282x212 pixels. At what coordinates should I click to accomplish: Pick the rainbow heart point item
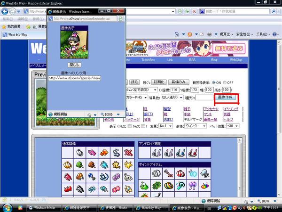pyautogui.click(x=205, y=186)
